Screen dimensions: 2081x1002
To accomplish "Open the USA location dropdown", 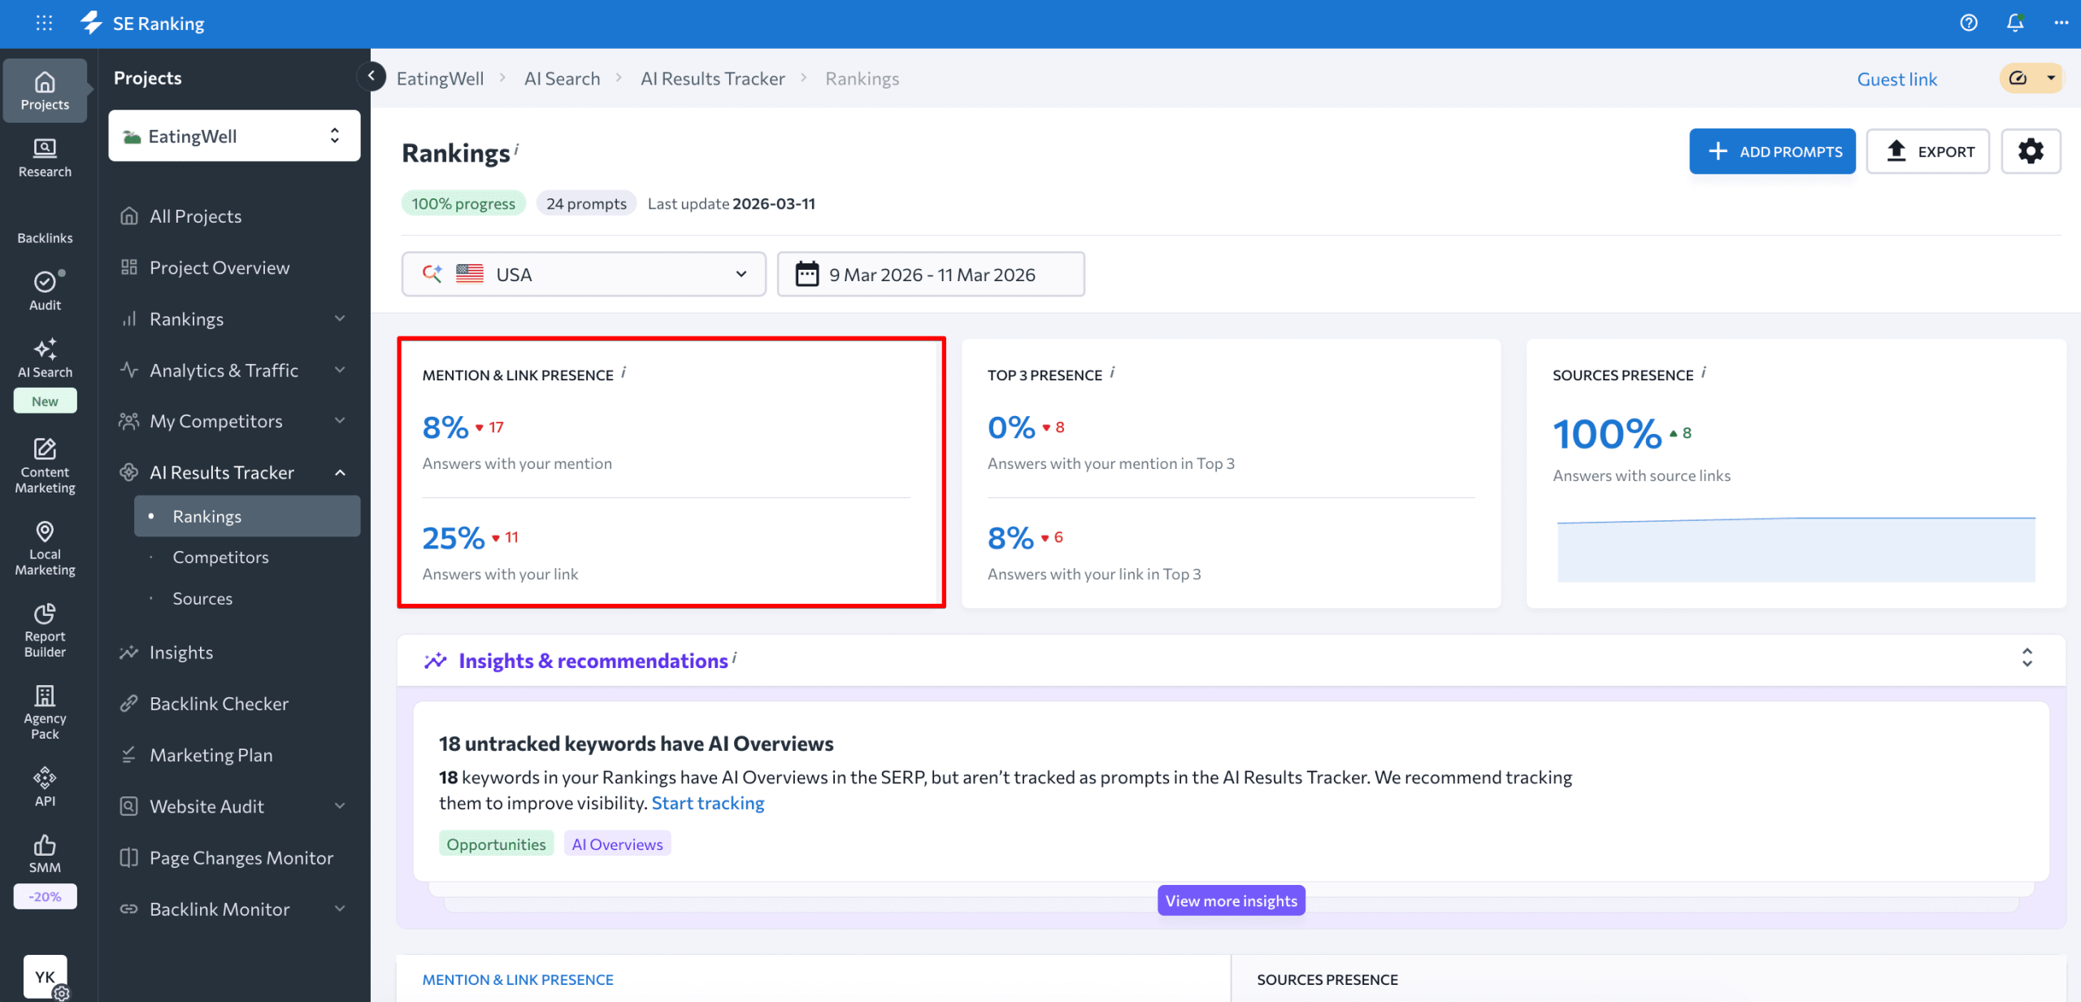I will point(583,274).
